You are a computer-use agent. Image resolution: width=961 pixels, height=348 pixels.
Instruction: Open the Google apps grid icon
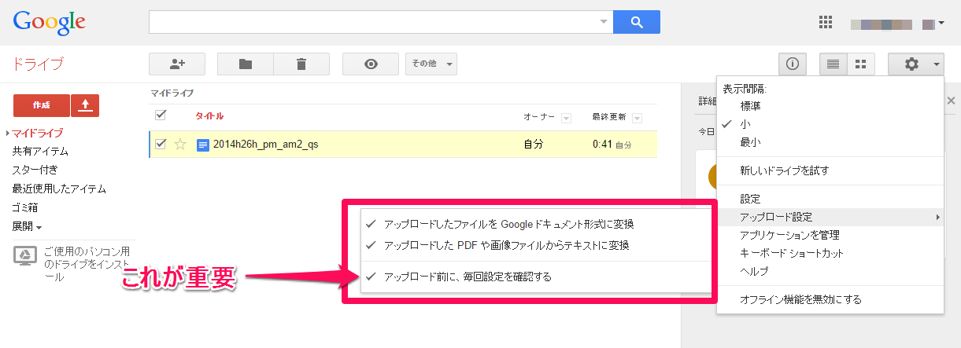coord(826,22)
